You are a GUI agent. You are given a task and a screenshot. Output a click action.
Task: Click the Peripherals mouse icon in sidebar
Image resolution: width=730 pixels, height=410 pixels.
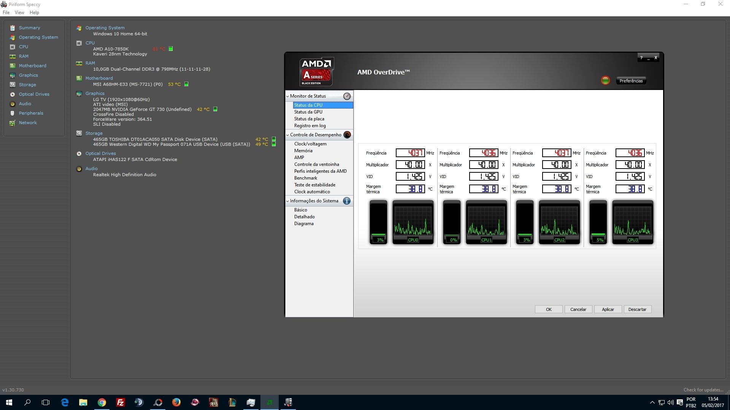pyautogui.click(x=13, y=113)
